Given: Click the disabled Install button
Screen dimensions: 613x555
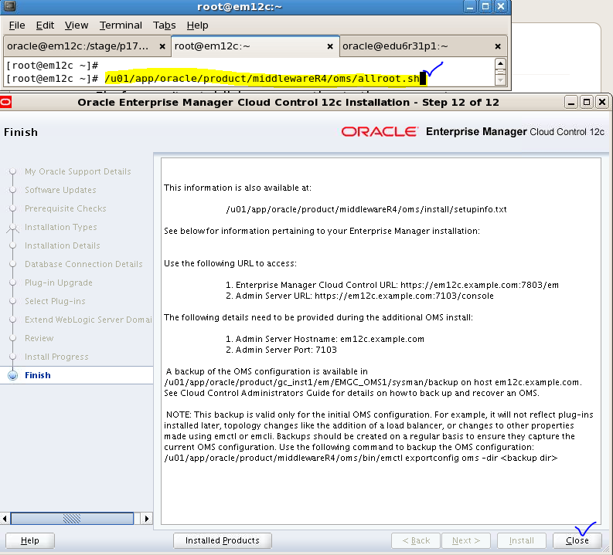Looking at the screenshot, I should 522,540.
